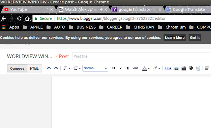
Task: Open the text alignment options
Action: pos(208,68)
